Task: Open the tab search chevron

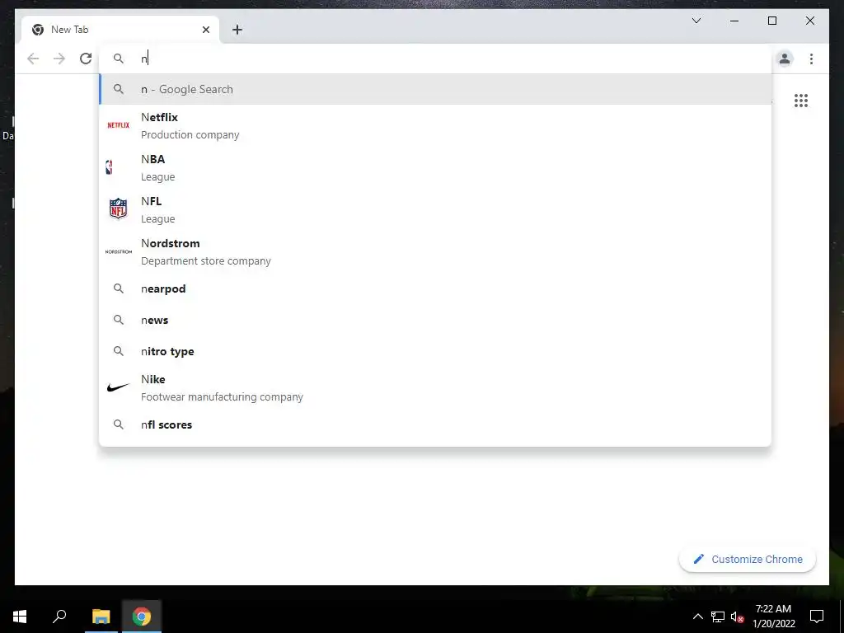Action: pos(696,21)
